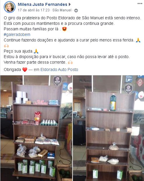Click the heart-eyes emoji after 'por lá'

(x=64, y=29)
